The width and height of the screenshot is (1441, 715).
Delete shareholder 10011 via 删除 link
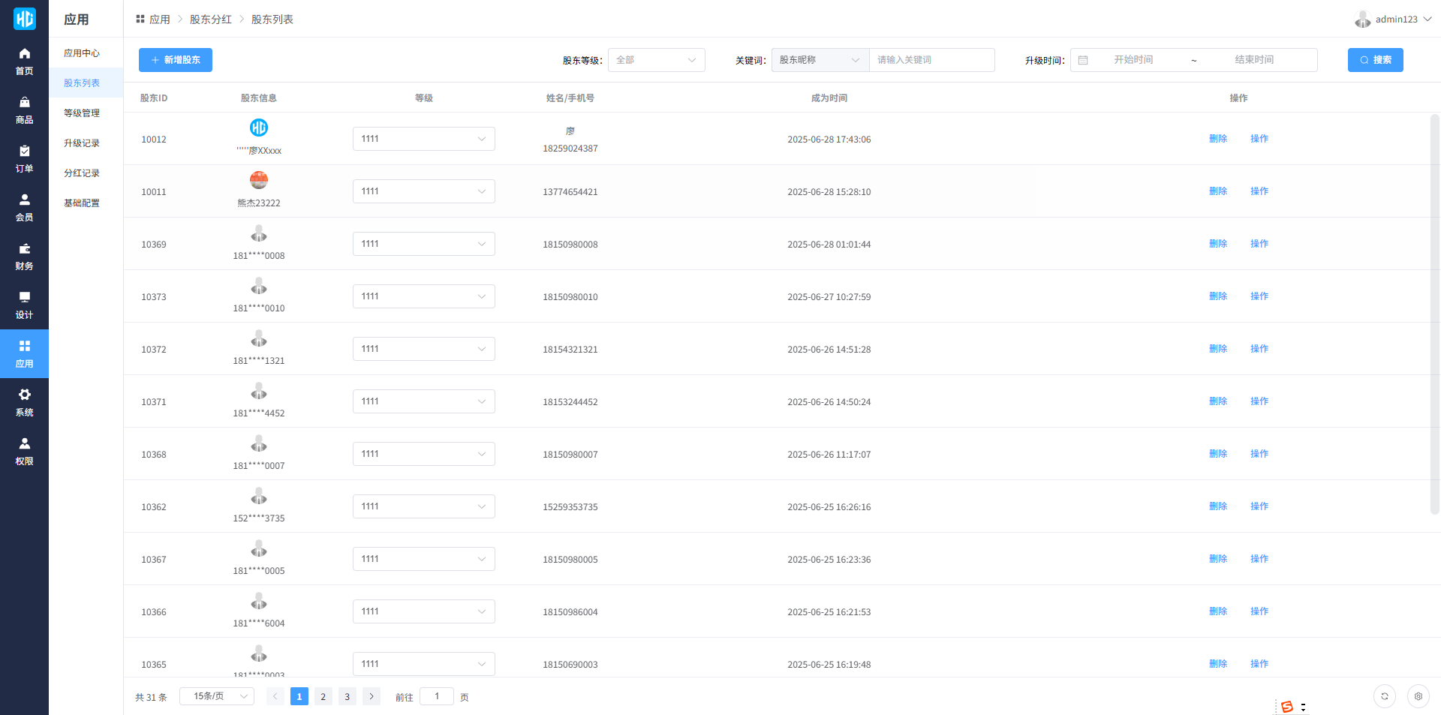1217,191
